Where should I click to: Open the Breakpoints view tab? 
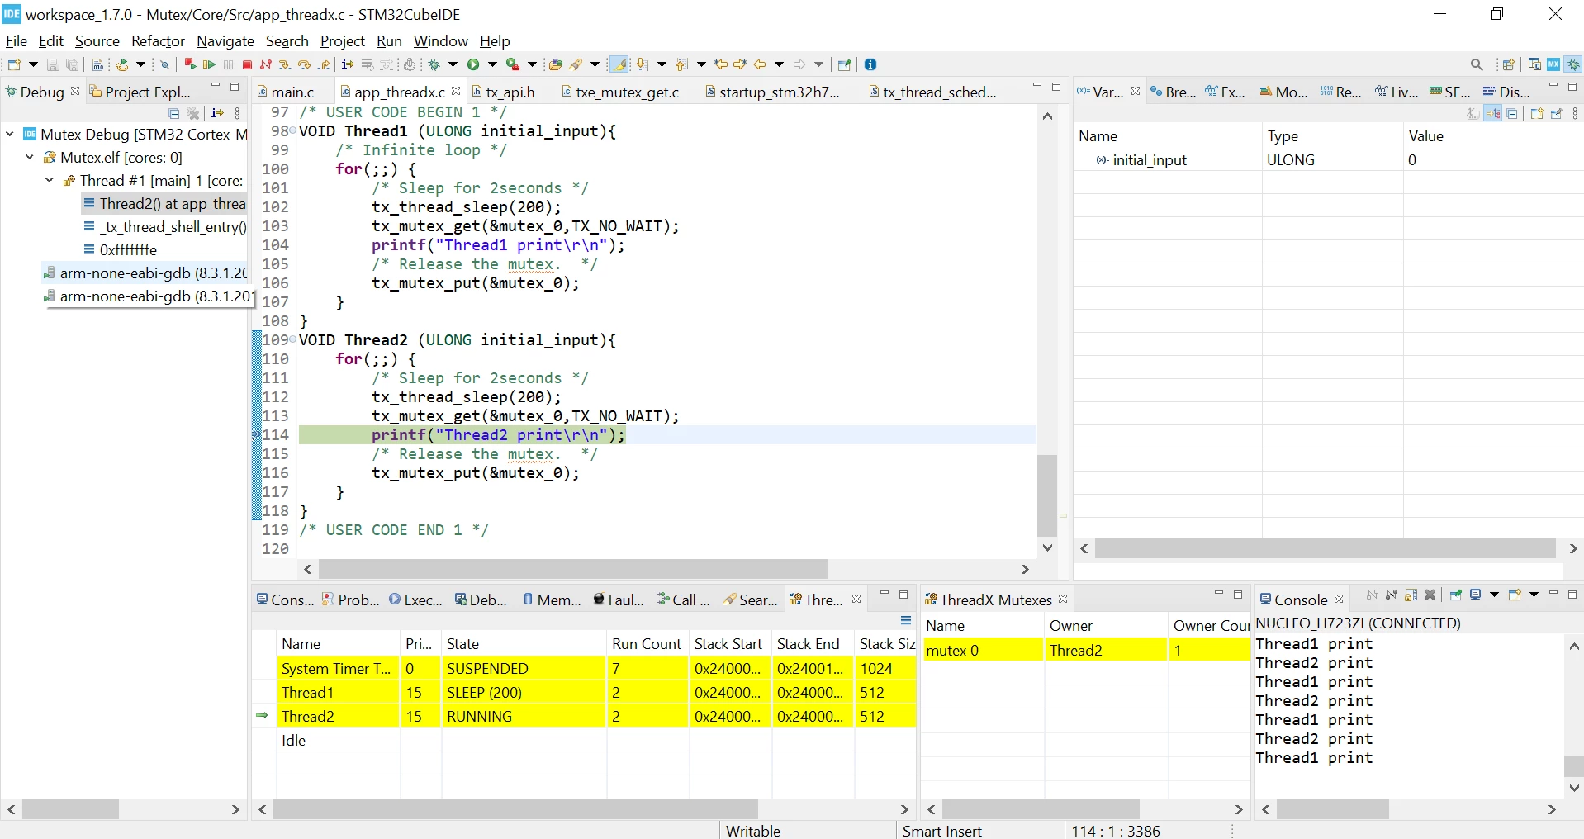(1173, 92)
